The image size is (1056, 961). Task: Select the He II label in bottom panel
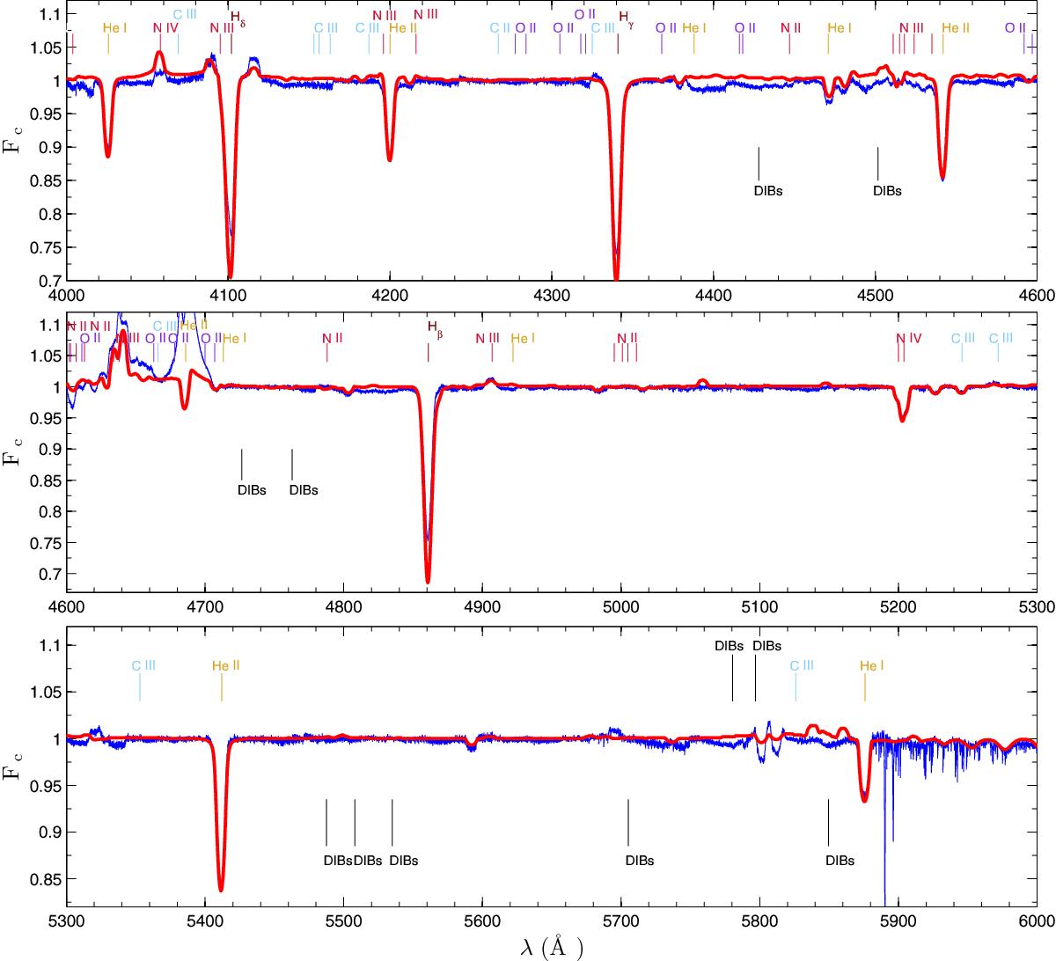(x=226, y=666)
